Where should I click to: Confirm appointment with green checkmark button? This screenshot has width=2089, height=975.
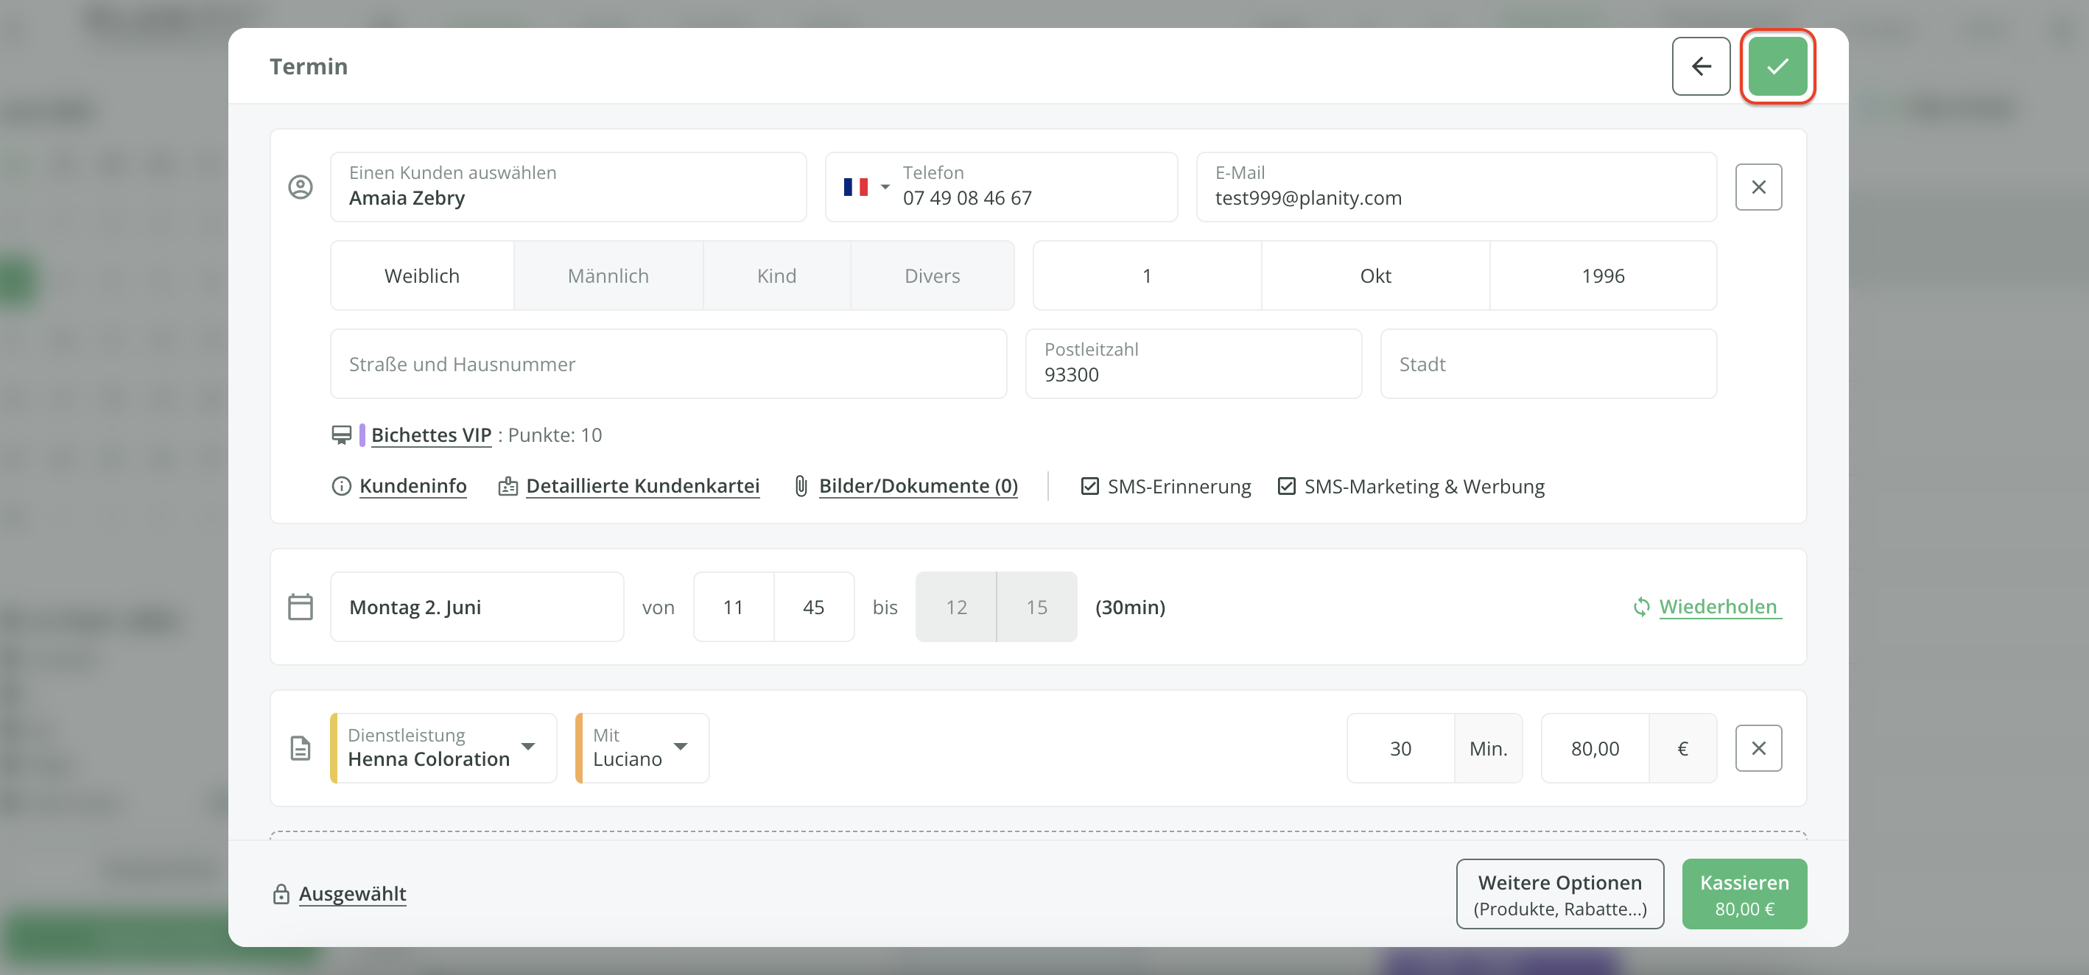pos(1776,66)
